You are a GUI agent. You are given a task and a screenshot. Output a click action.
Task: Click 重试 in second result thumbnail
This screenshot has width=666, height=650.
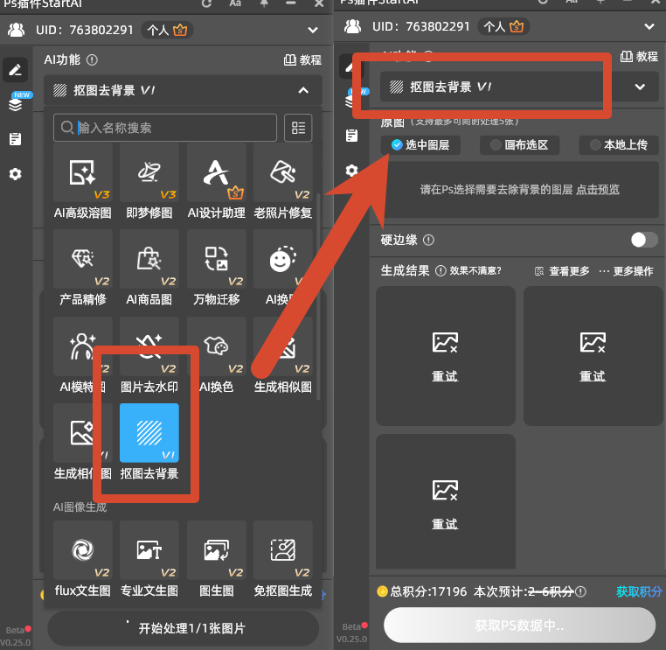click(x=593, y=376)
